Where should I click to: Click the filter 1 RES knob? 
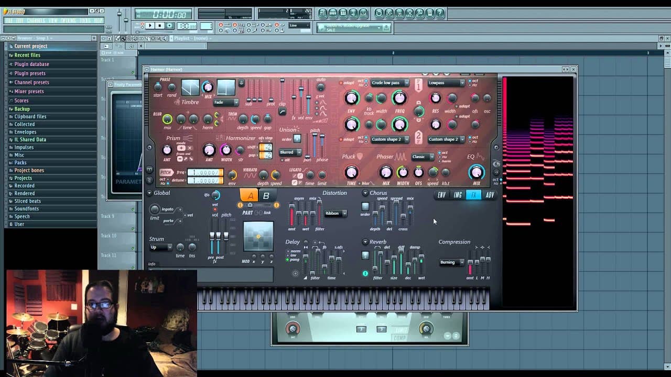[x=436, y=98]
